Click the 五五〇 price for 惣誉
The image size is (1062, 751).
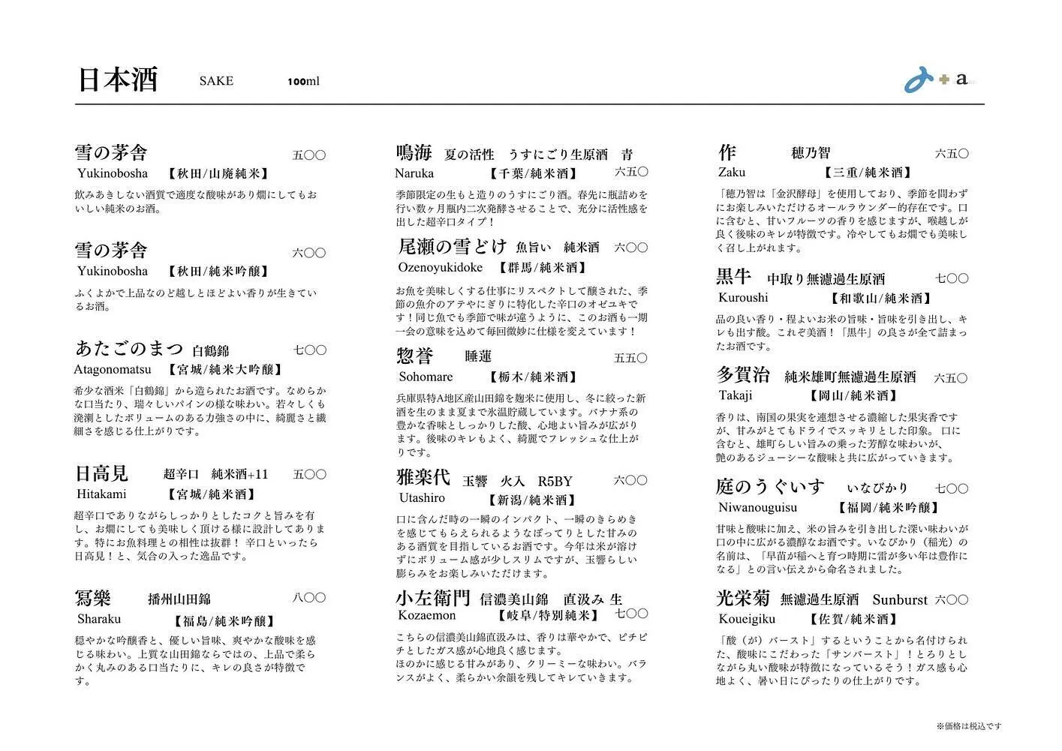(x=631, y=358)
